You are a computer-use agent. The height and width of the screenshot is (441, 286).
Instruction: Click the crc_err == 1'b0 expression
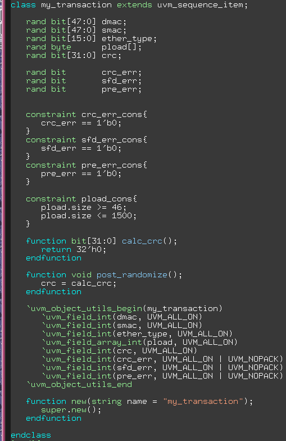[x=81, y=123]
